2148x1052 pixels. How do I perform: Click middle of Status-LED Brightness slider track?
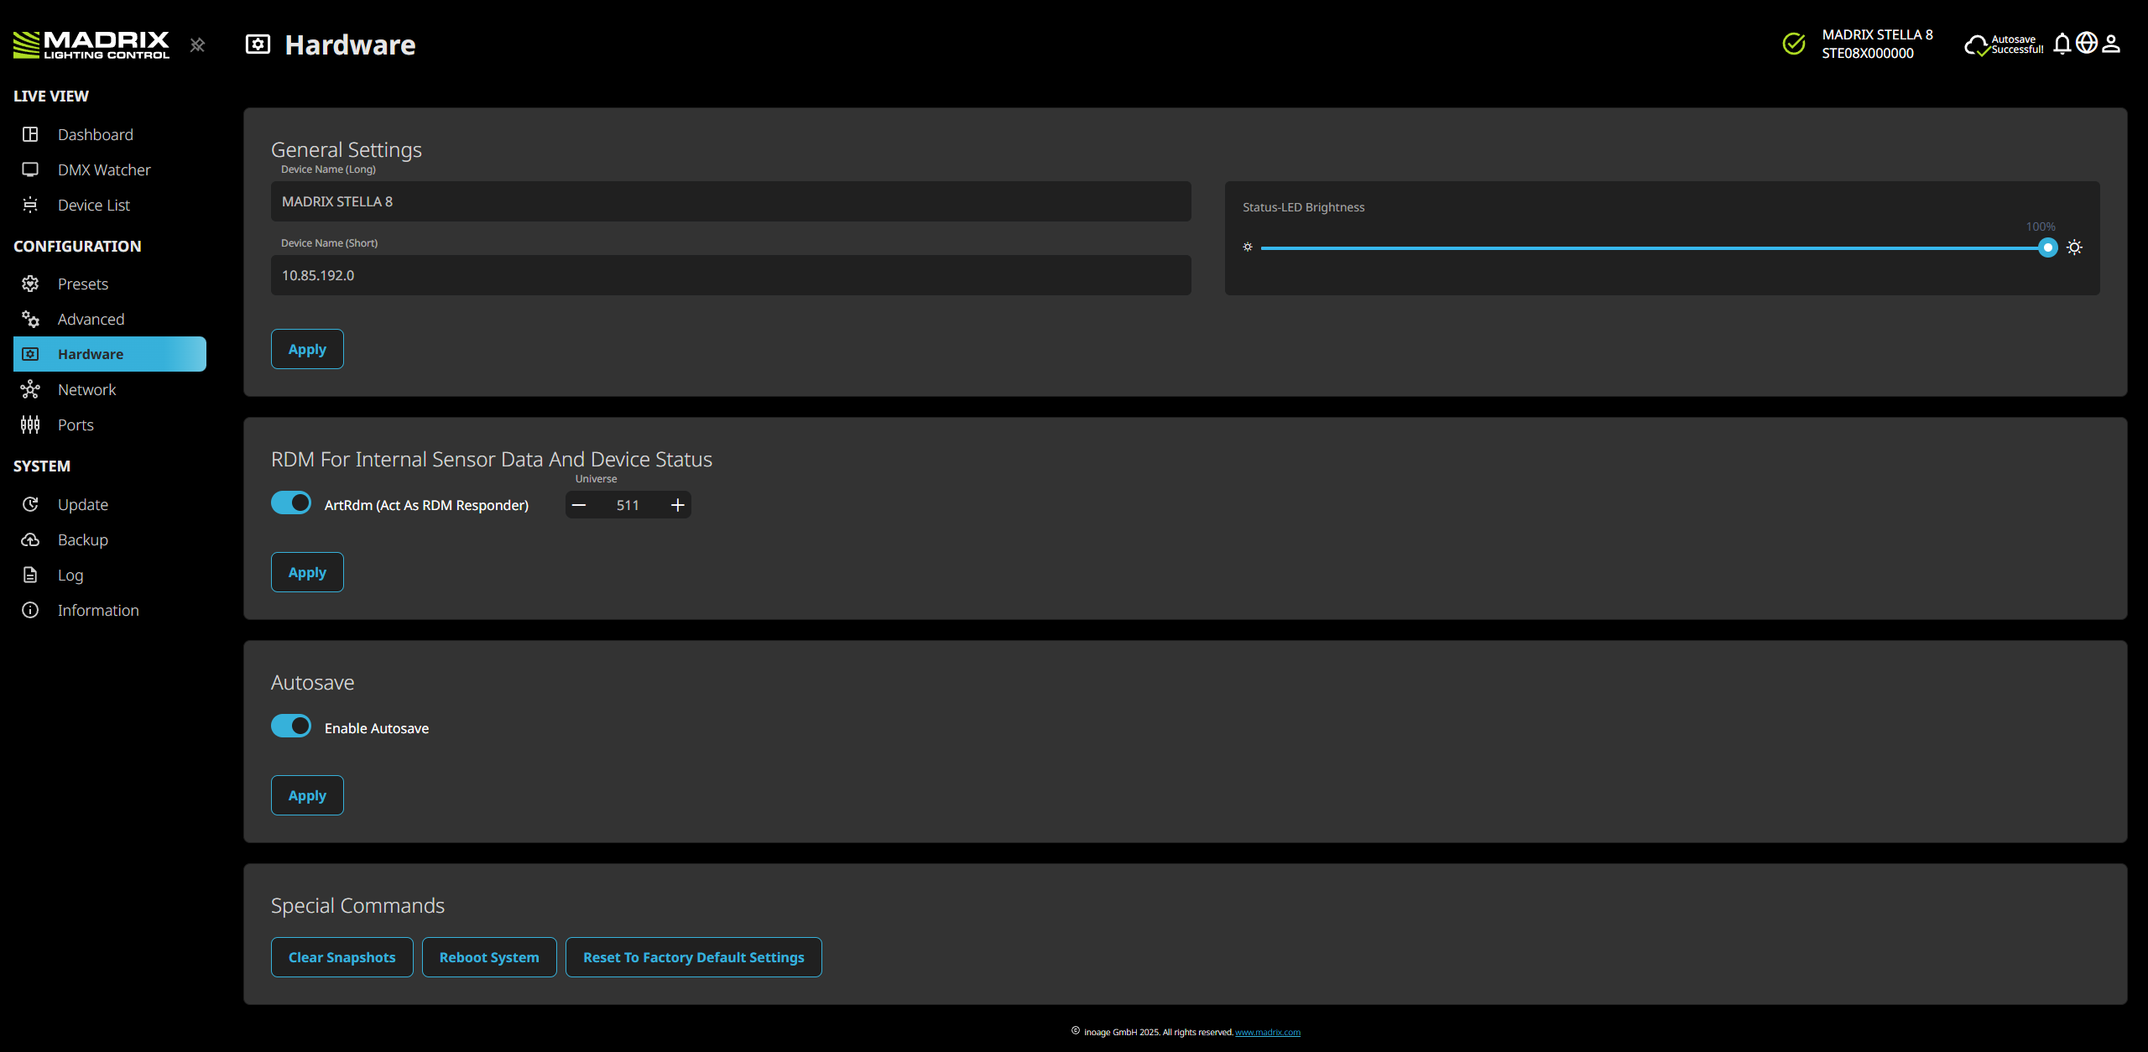pyautogui.click(x=1655, y=247)
